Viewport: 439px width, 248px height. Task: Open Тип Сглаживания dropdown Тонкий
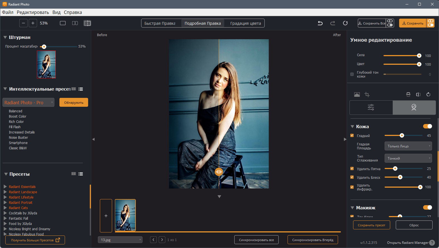(408, 158)
